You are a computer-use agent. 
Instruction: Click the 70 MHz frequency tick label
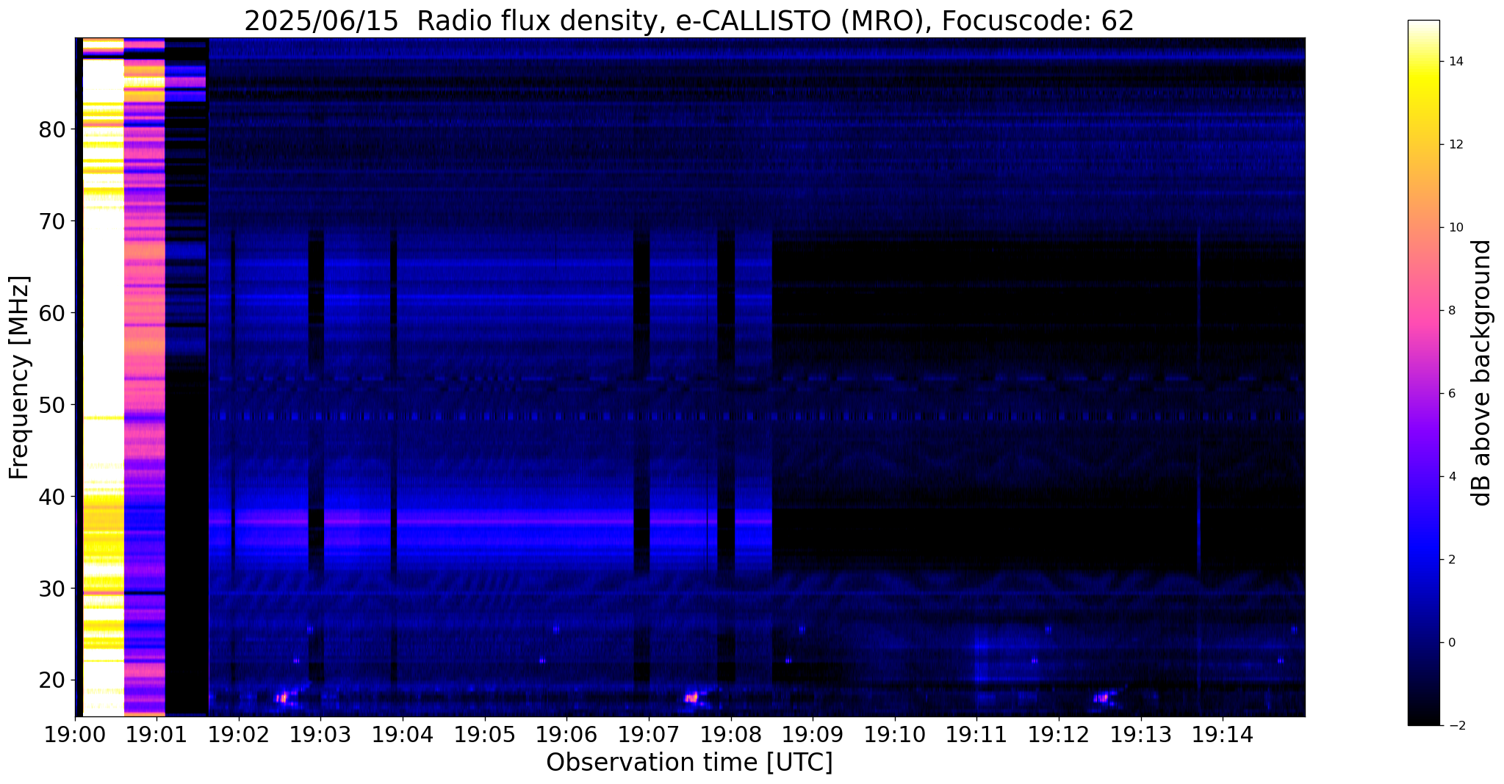(51, 220)
